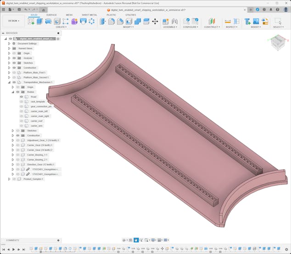Show the carrier_roof body via its eye icon
The image size is (291, 254).
[x=22, y=121]
